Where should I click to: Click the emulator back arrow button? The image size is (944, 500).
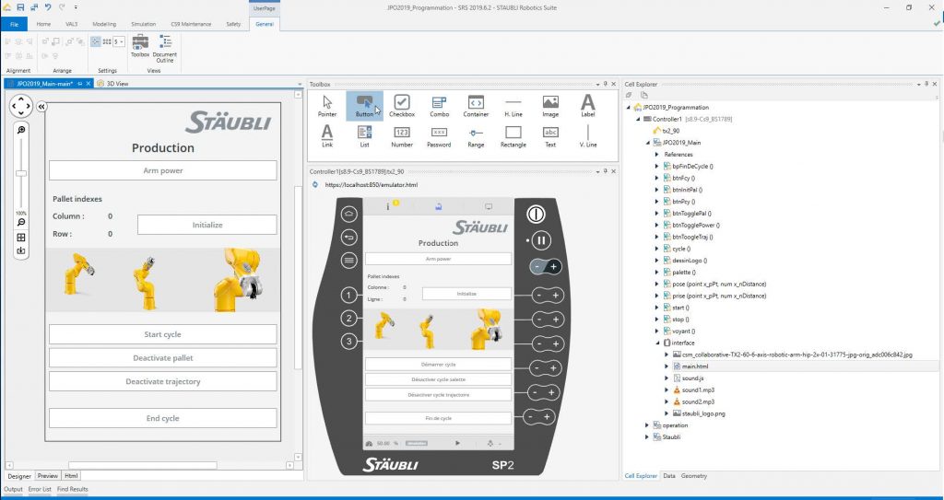point(348,237)
